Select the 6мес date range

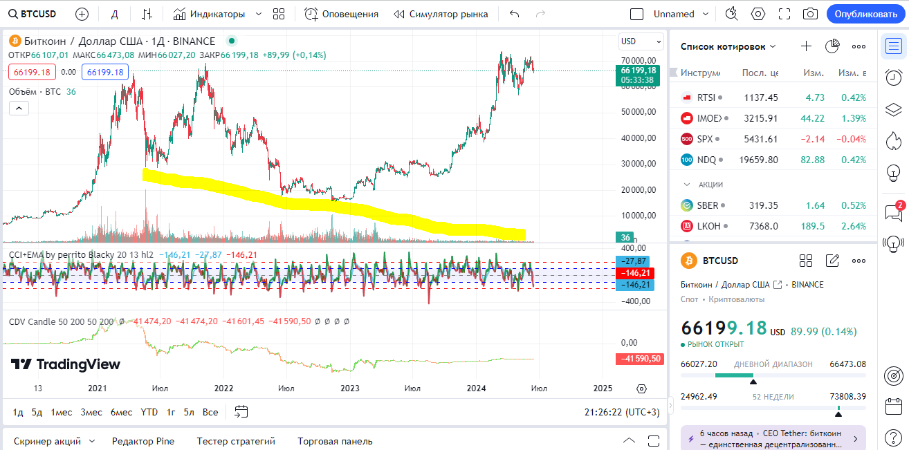pos(121,412)
